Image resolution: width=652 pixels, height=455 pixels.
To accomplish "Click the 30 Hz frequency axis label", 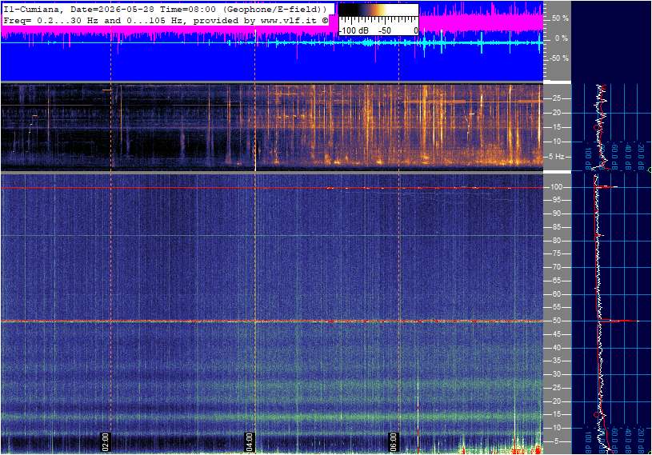I will coord(556,374).
